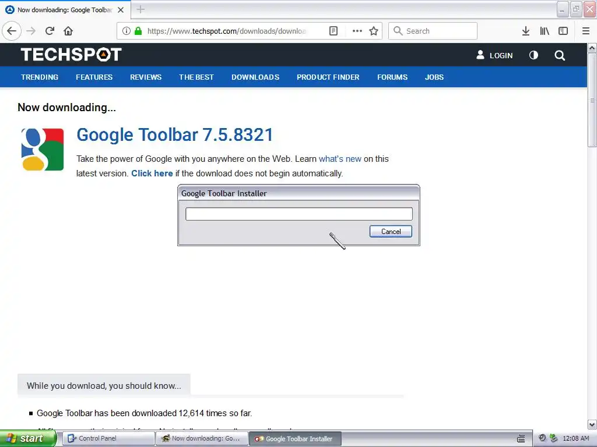
Task: Bookmark this page with the star icon
Action: coord(374,31)
